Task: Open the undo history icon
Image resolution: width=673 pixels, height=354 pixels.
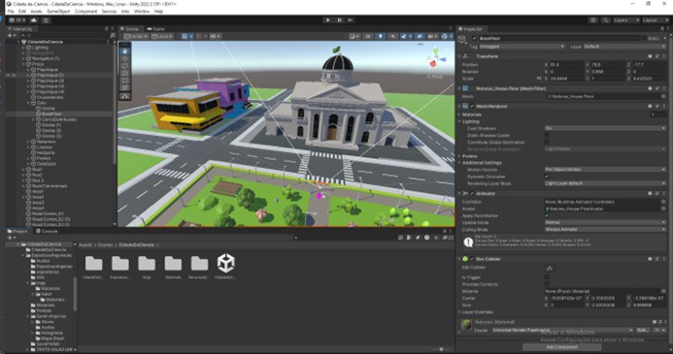Action: tap(593, 20)
